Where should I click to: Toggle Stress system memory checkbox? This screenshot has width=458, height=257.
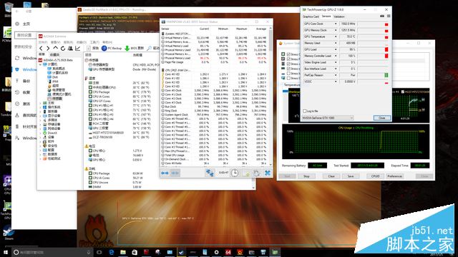click(288, 69)
